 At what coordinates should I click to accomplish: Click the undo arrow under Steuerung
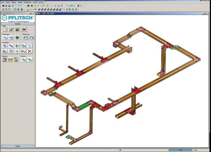[x=25, y=38]
